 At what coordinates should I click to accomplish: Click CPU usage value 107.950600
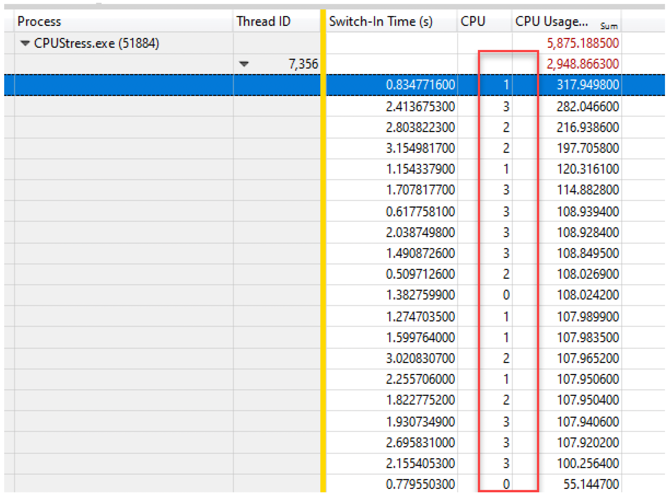(x=588, y=379)
